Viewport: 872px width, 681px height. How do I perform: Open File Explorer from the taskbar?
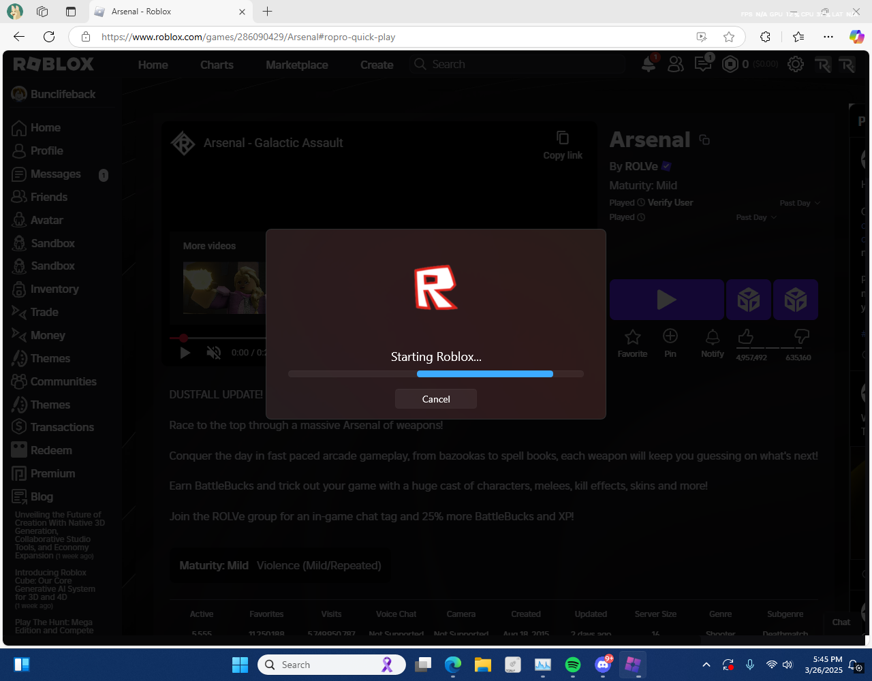(483, 665)
